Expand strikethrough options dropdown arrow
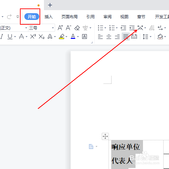Image resolution: width=169 pixels, height=169 pixels. tap(26, 37)
